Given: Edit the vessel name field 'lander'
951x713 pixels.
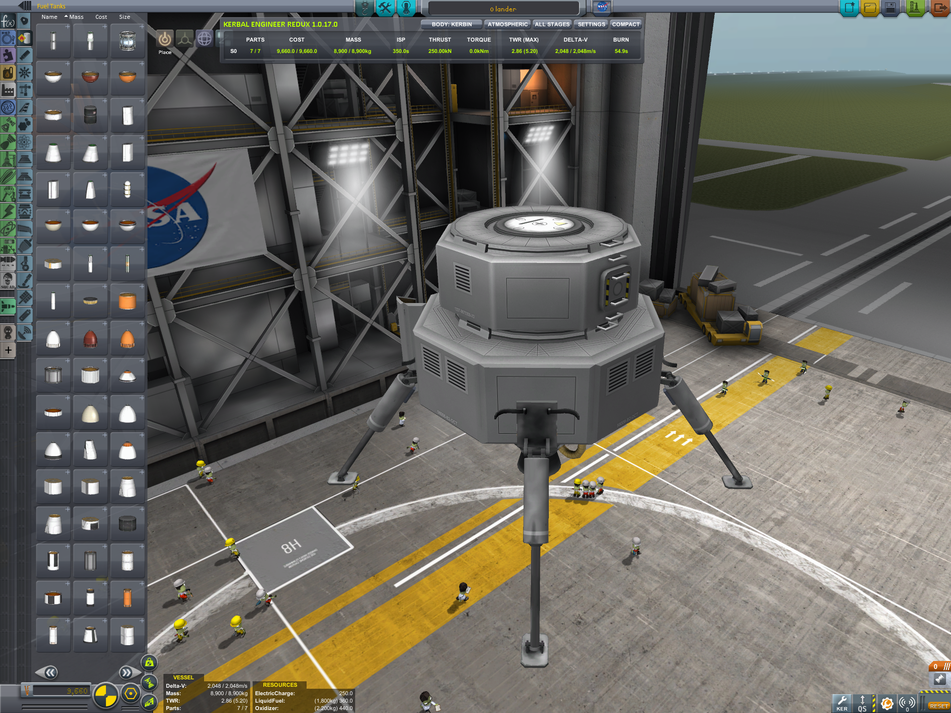Looking at the screenshot, I should tap(503, 8).
